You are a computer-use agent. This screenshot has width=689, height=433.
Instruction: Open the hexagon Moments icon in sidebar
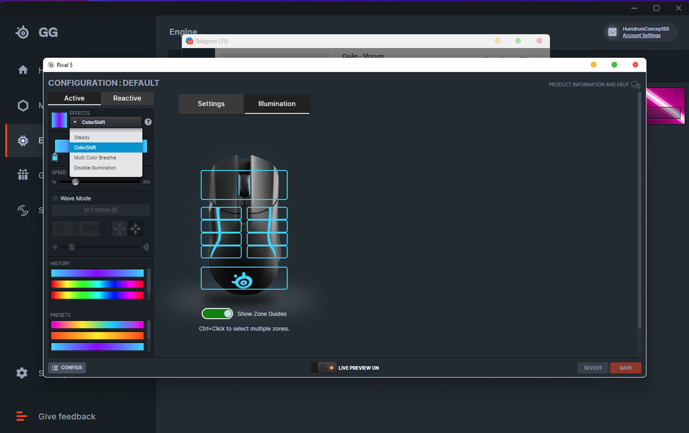pos(23,106)
